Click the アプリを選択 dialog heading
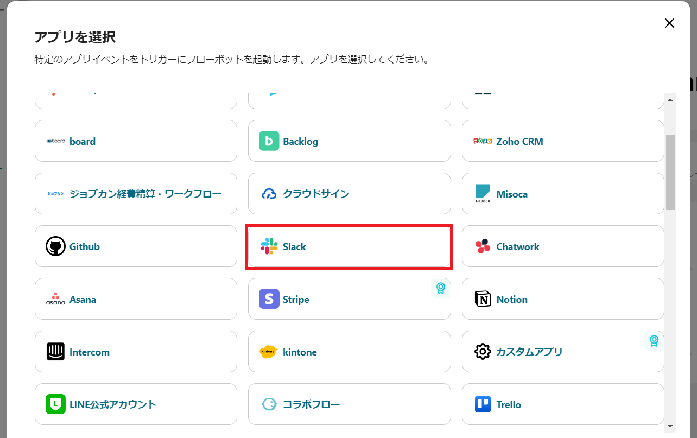 pyautogui.click(x=75, y=37)
